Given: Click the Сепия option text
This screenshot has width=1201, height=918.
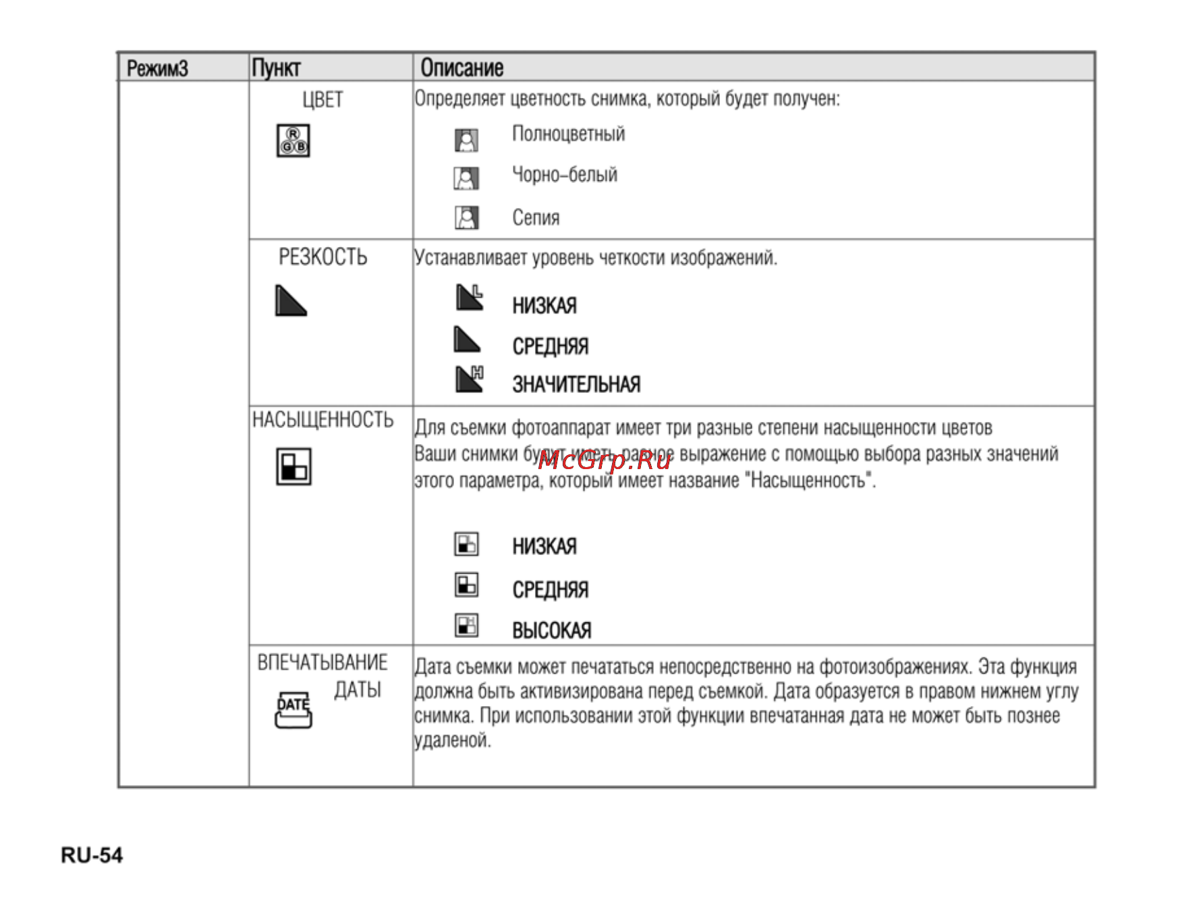Looking at the screenshot, I should click(x=536, y=217).
